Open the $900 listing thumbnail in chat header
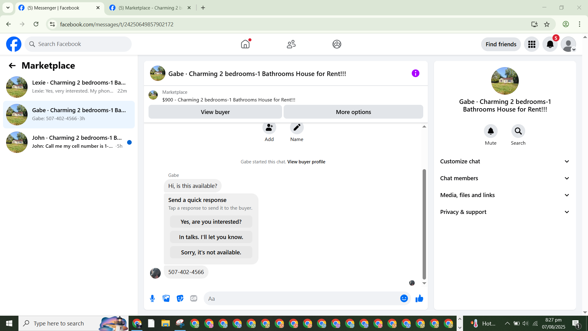The image size is (588, 331). [153, 95]
